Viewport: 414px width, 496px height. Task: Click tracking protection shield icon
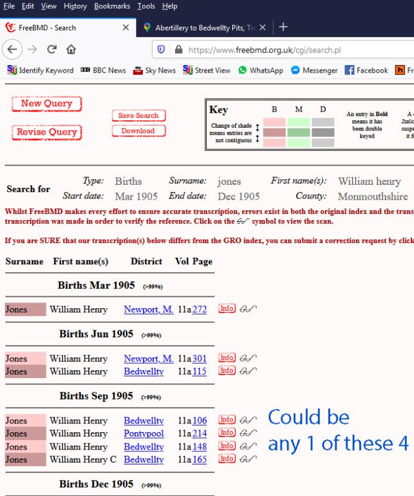click(161, 50)
